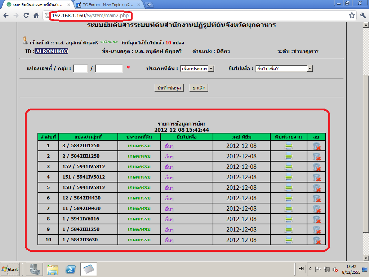Print report for row 1 / 5941IV6016
The height and width of the screenshot is (277, 369).
coord(289,219)
